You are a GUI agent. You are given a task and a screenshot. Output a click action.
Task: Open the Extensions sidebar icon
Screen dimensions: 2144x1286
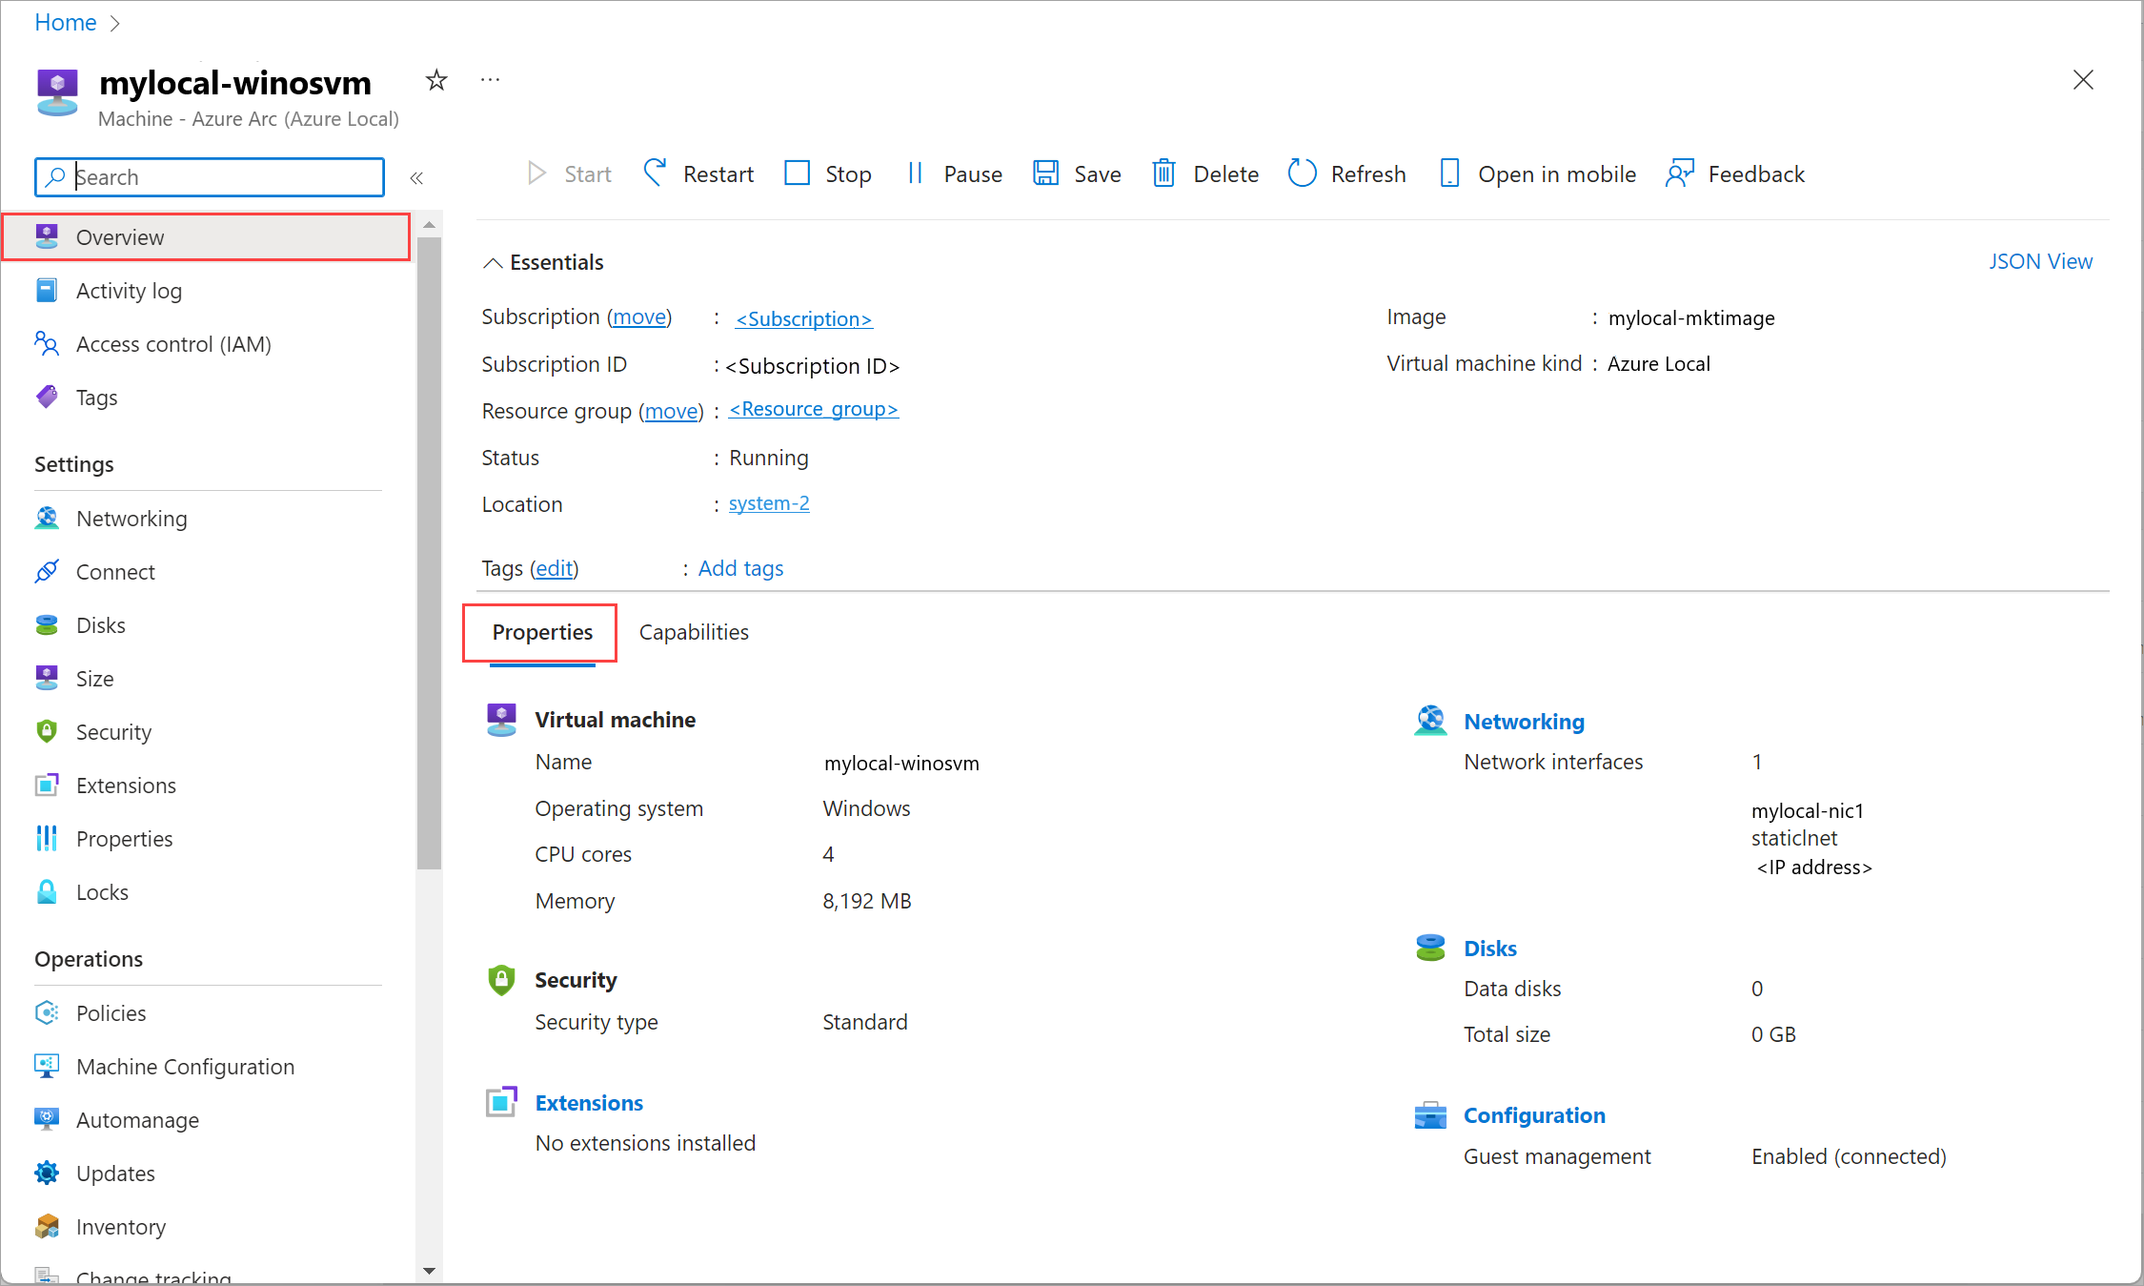click(47, 785)
